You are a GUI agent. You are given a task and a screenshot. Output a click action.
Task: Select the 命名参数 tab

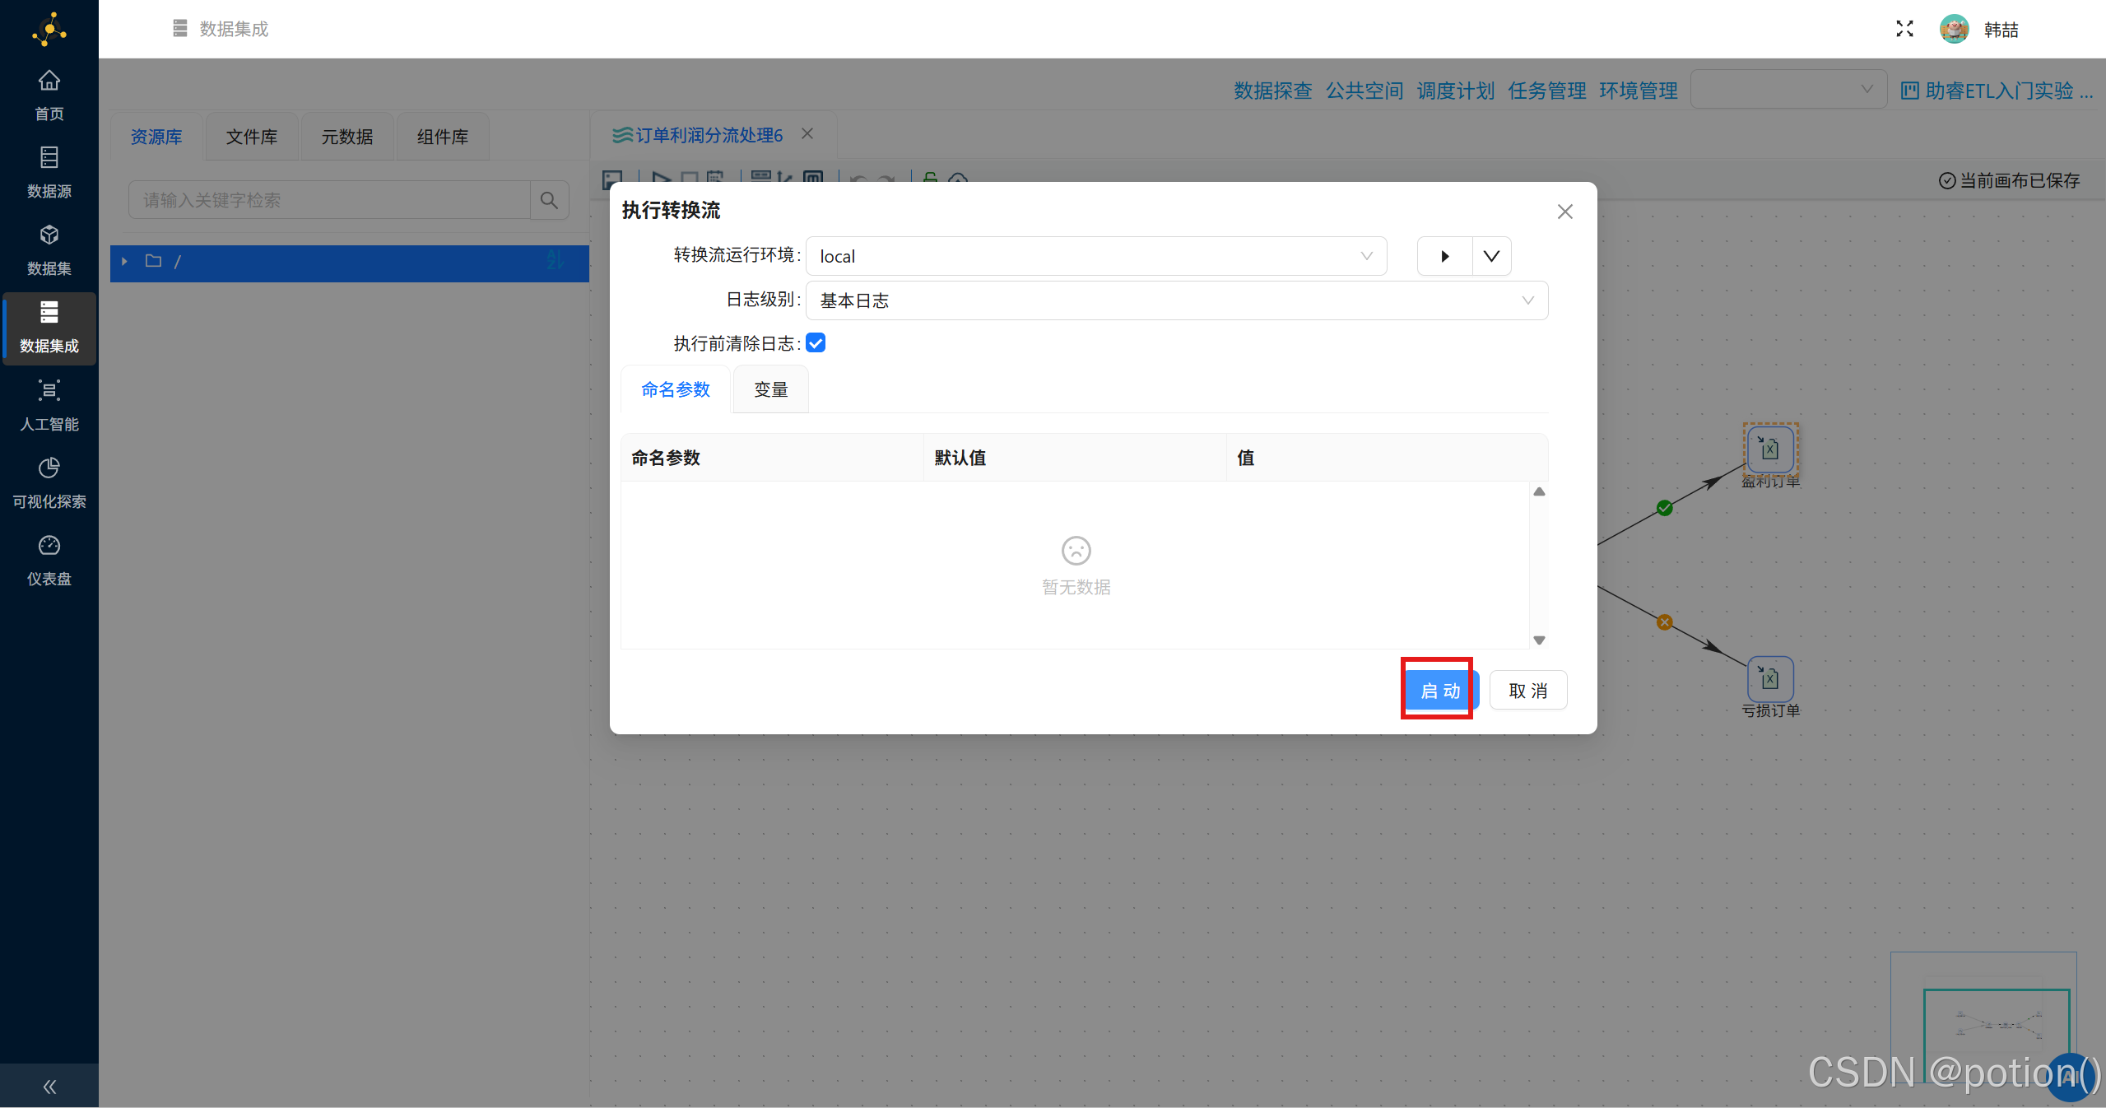tap(675, 389)
